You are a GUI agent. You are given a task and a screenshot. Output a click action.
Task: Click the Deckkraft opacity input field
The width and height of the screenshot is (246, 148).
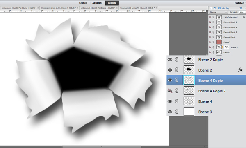(x=242, y=12)
